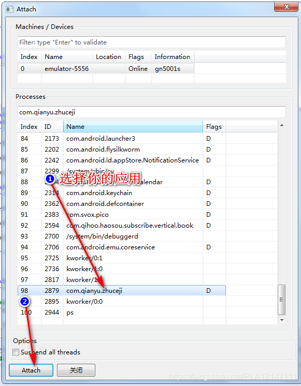Select the kworker/0:0 process row

click(x=122, y=301)
